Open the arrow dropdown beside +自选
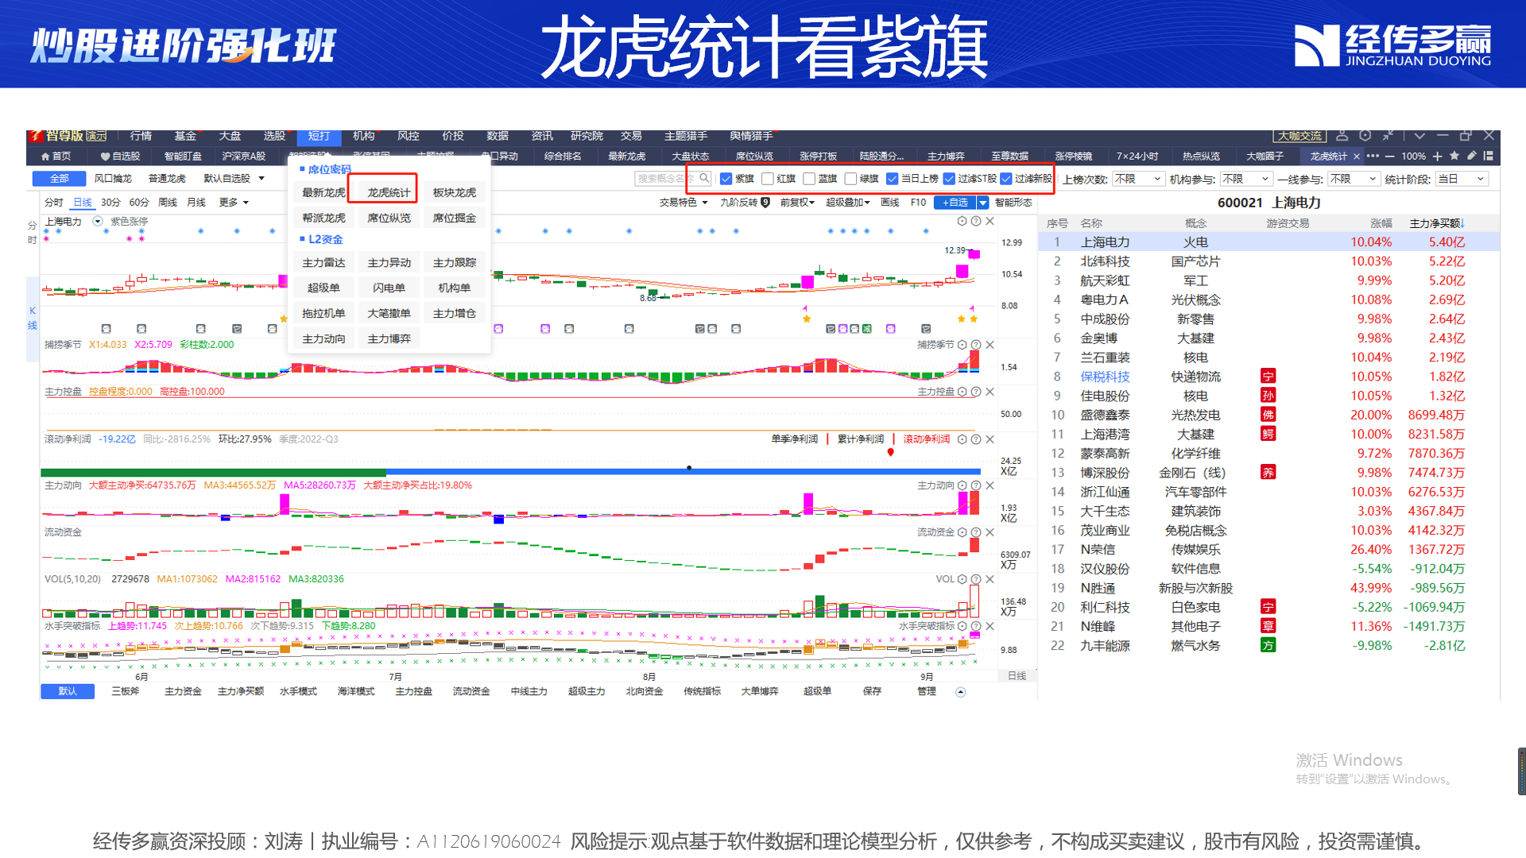The height and width of the screenshot is (858, 1526). click(983, 203)
